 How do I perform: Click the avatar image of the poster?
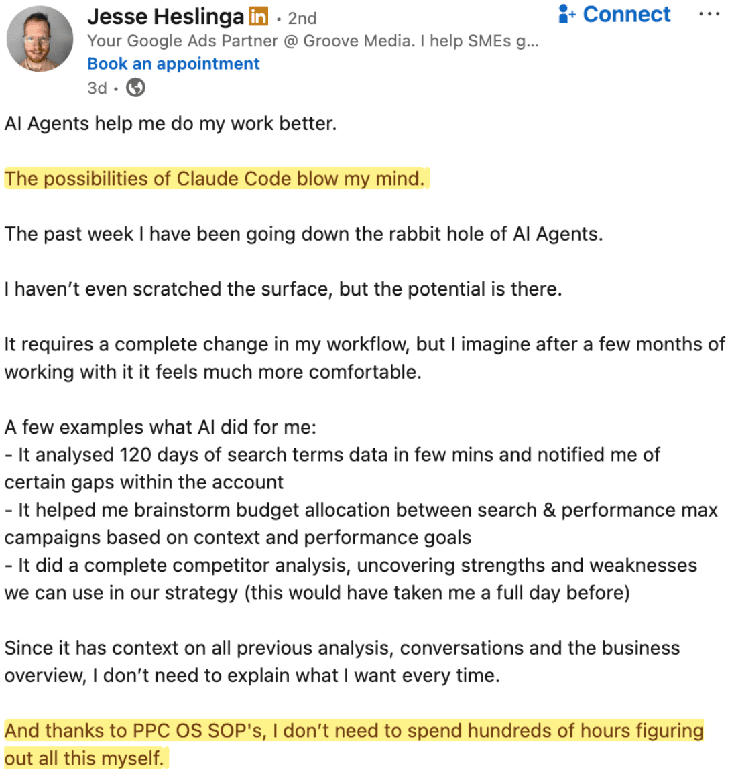[39, 39]
